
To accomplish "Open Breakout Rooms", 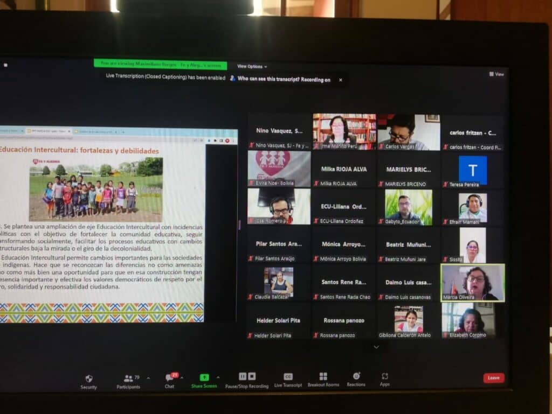I will pos(323,380).
